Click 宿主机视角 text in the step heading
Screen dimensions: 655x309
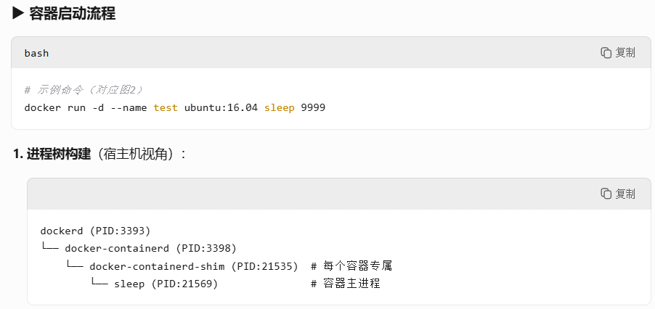(x=138, y=154)
